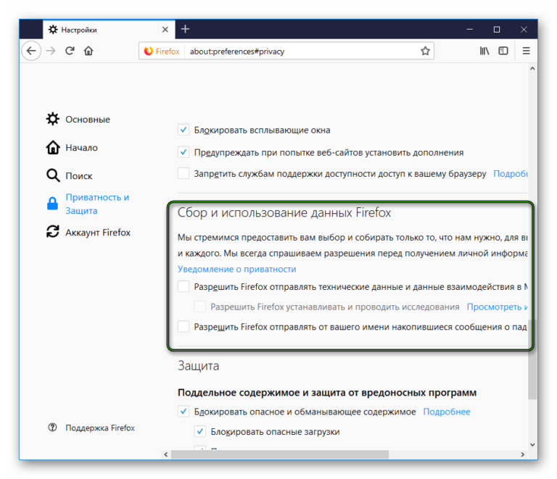The height and width of the screenshot is (479, 557).
Task: Select the Настройки browser tab
Action: pyautogui.click(x=109, y=30)
